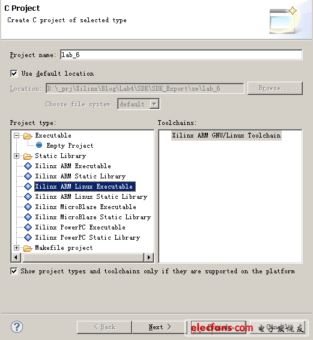
Task: Toggle Show project types only if supported checkbox
Action: tap(14, 271)
